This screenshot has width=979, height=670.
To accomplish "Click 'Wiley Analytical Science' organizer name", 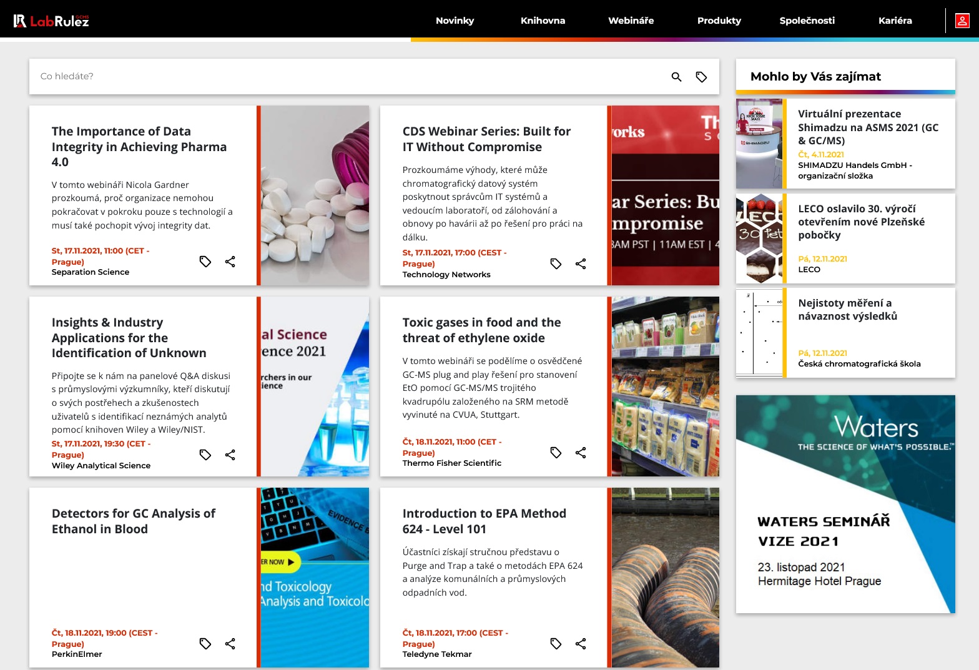I will tap(101, 466).
